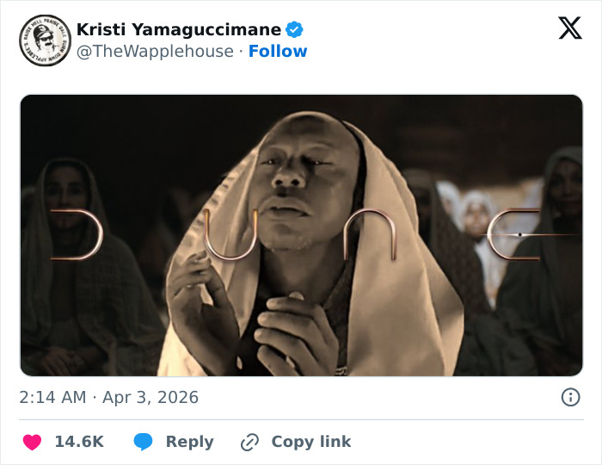
Task: Click the chain icon for Copy link
Action: 250,442
